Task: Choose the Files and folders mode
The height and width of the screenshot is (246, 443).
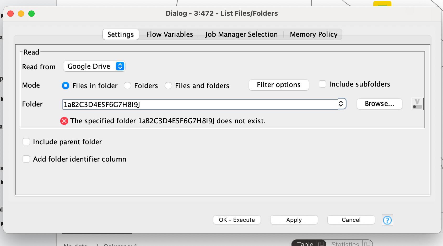Action: 168,85
